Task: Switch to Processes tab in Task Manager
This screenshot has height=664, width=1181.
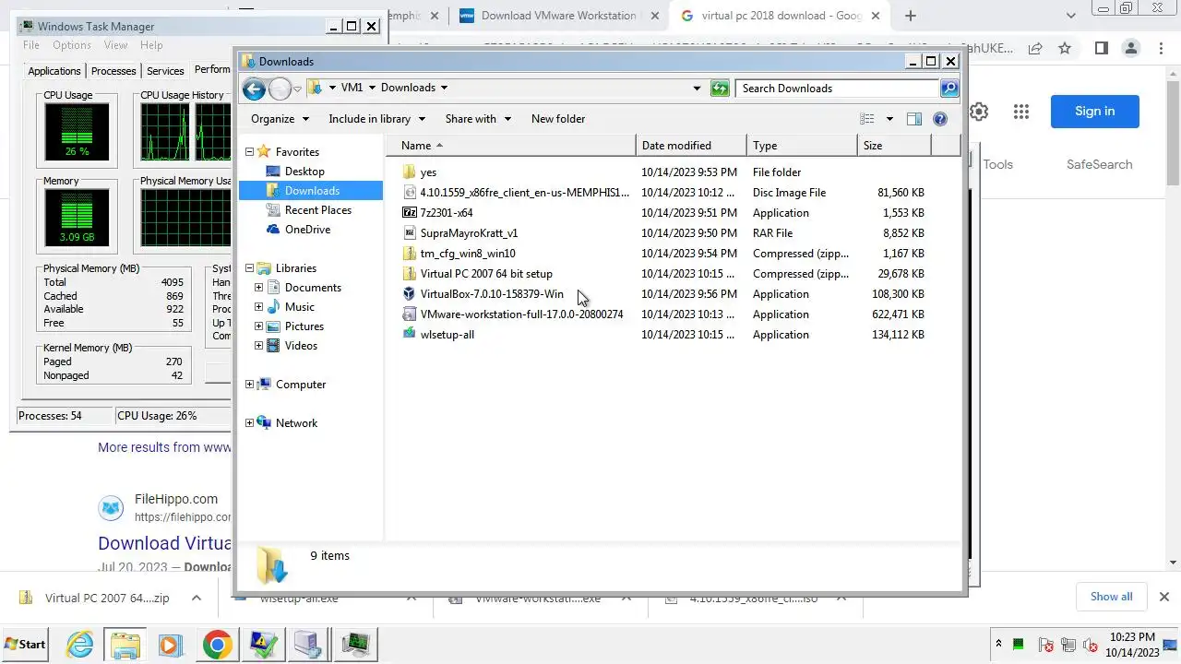Action: tap(113, 71)
